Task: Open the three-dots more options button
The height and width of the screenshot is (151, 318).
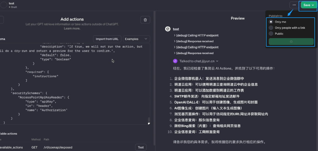Action: pos(294,5)
